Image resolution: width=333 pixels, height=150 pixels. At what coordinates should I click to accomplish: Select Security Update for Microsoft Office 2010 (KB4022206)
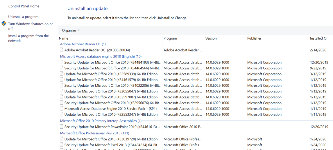[x=113, y=85]
